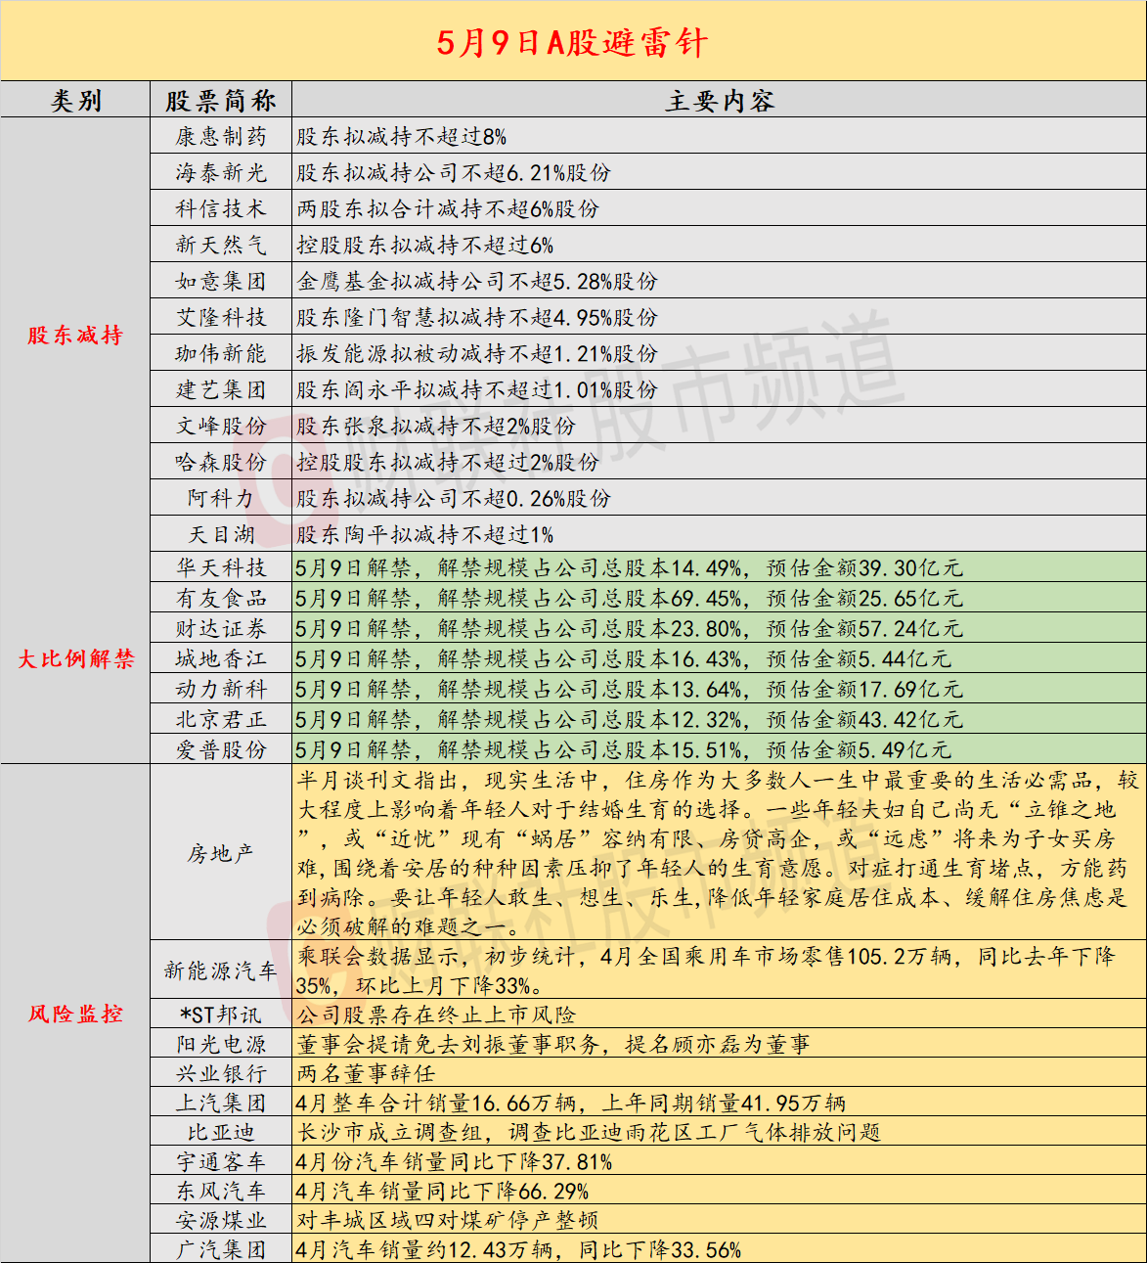The width and height of the screenshot is (1147, 1263).
Task: Select the 北京君正 stock name
Action: [x=221, y=719]
